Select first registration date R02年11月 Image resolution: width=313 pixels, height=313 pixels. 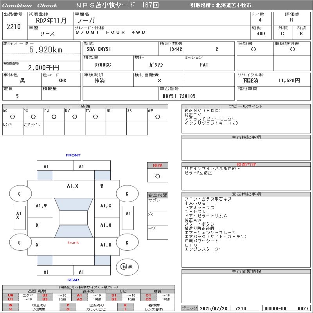51,20
